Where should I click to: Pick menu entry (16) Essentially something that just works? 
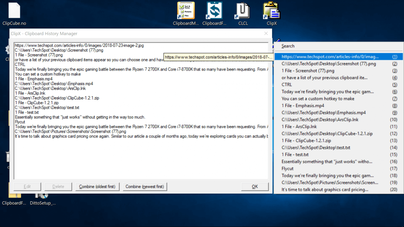[339, 162]
